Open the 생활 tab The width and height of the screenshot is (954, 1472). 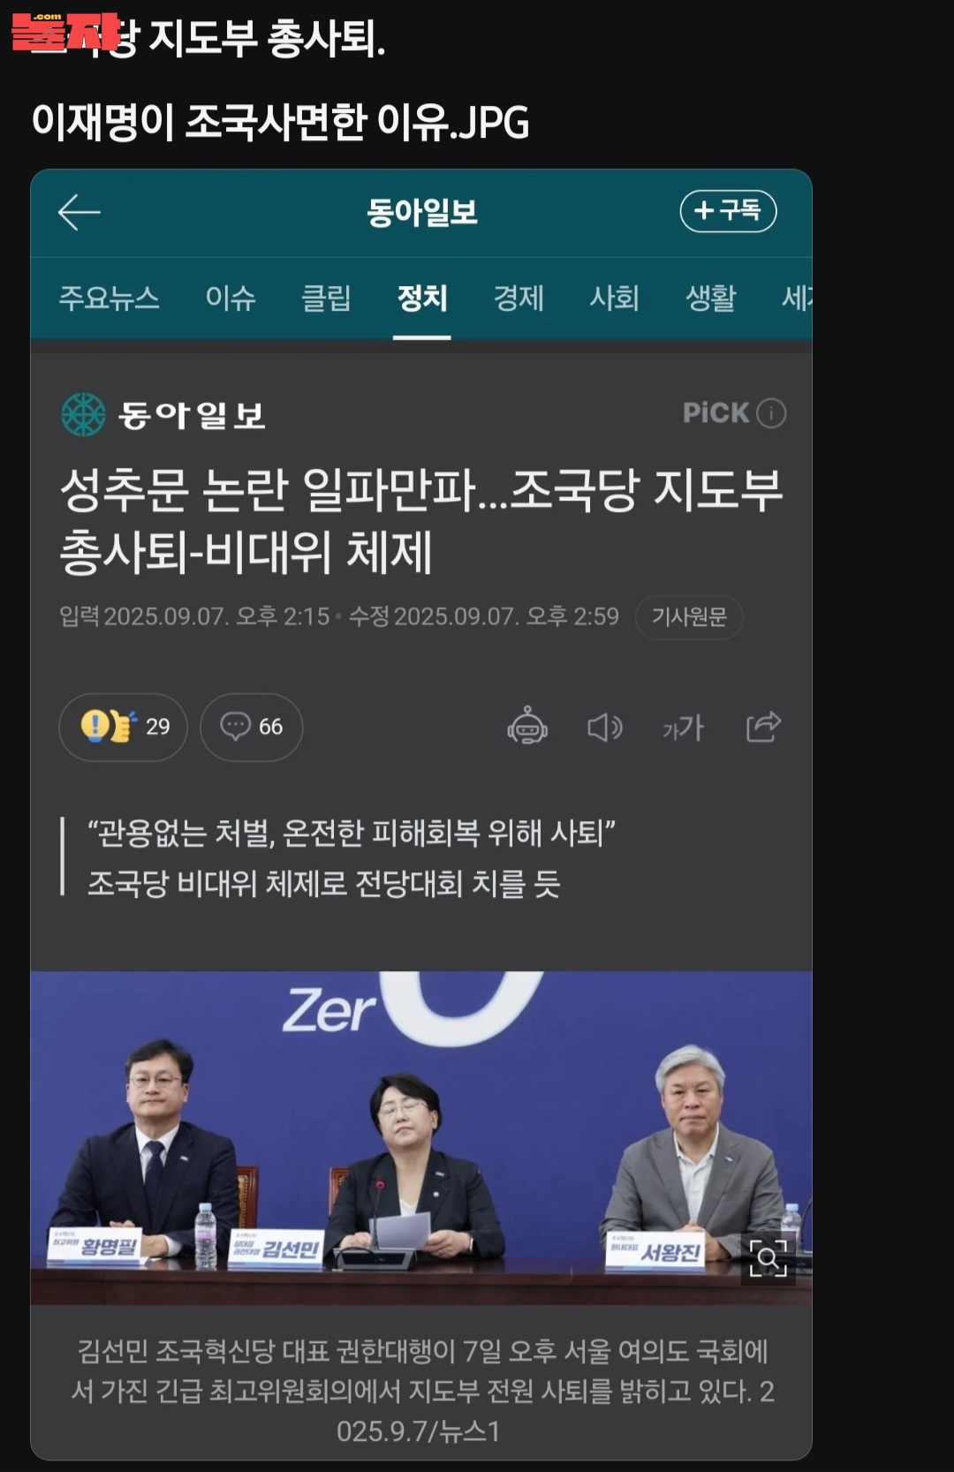710,298
